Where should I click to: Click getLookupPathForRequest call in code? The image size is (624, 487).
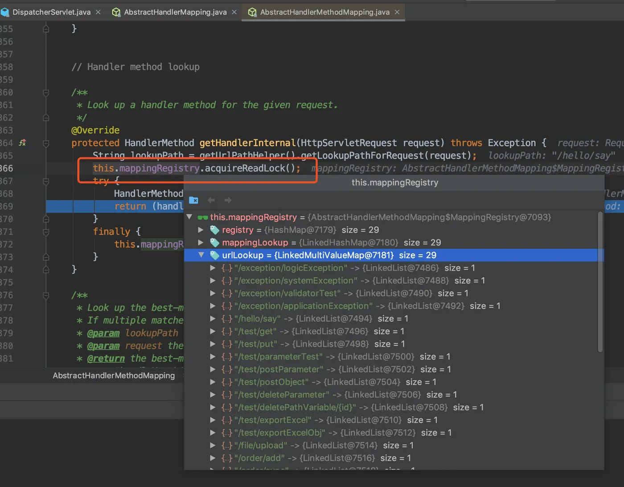(363, 156)
